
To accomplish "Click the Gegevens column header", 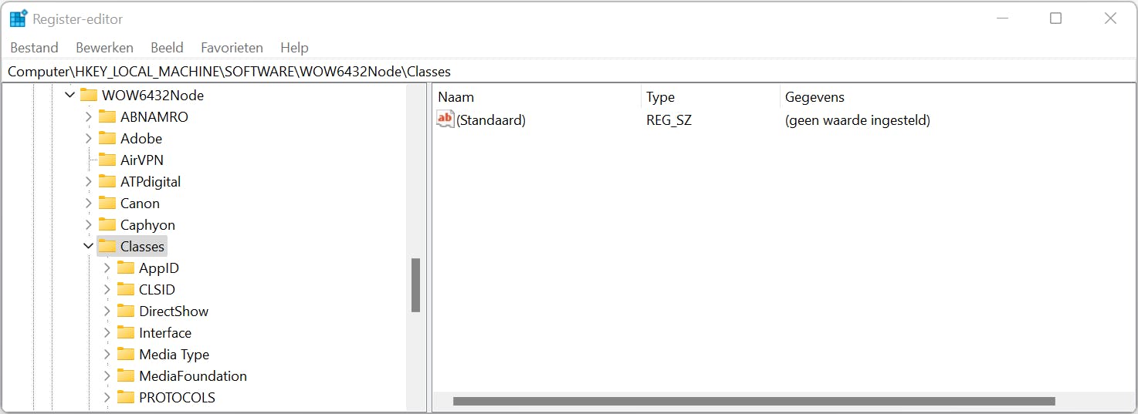I will point(815,97).
